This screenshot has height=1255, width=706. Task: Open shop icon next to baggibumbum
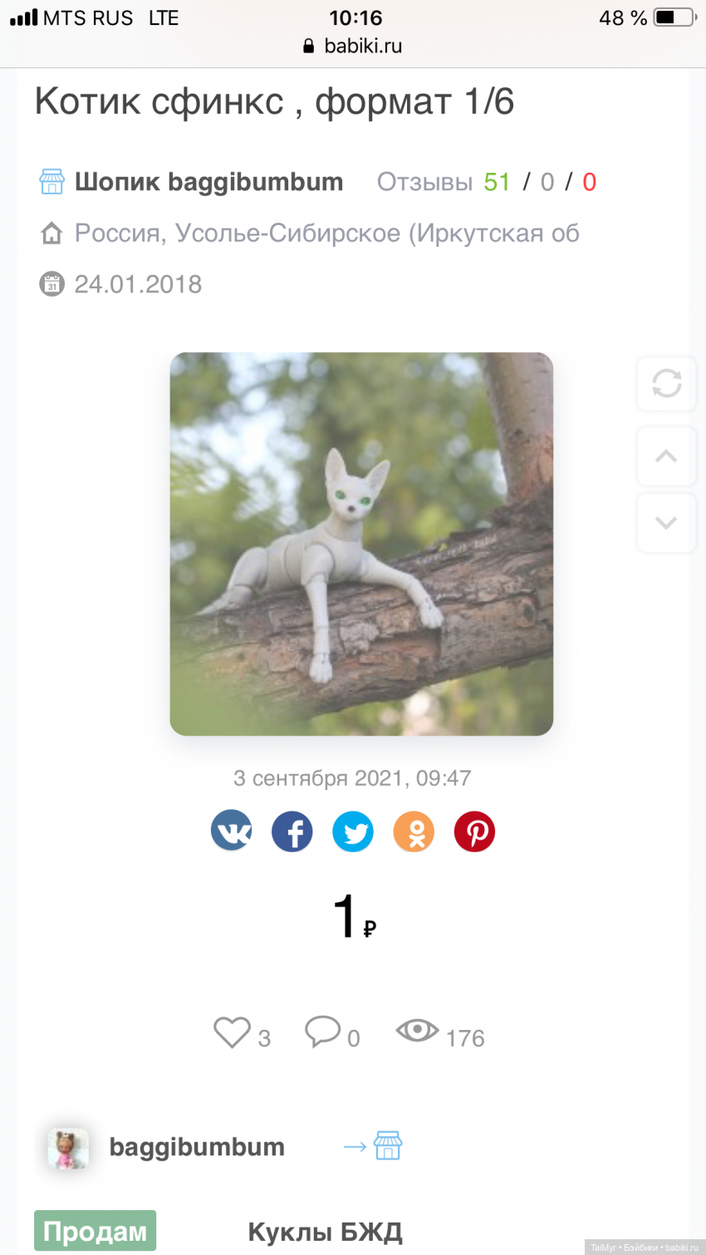point(388,1145)
